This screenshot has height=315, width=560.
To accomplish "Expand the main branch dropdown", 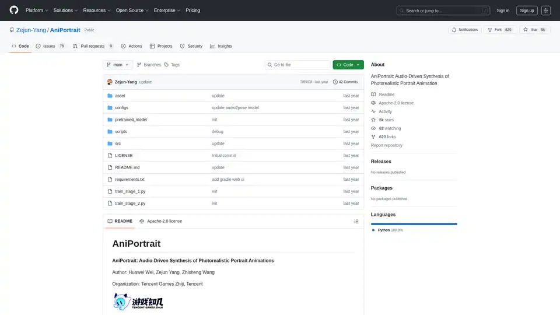I will coord(118,65).
